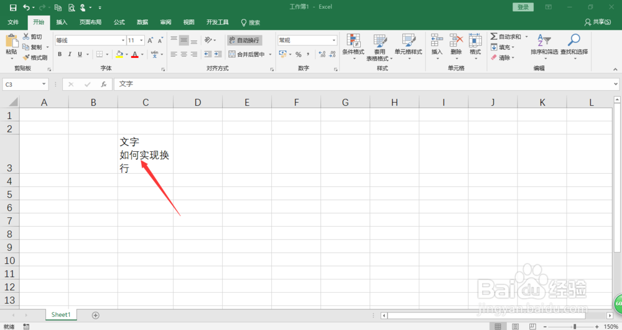Click the insert function fx icon
The image size is (622, 330).
pos(103,84)
